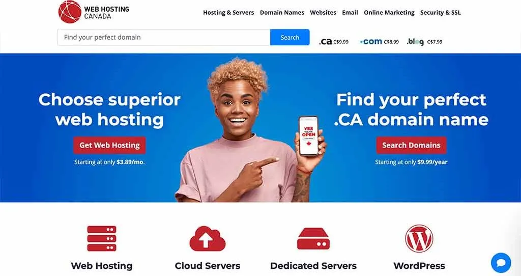Expand the Online Marketing menu
This screenshot has height=276, width=521.
click(389, 13)
